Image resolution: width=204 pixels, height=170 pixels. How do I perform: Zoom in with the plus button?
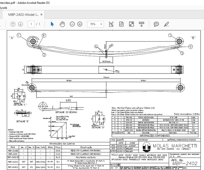80,24
